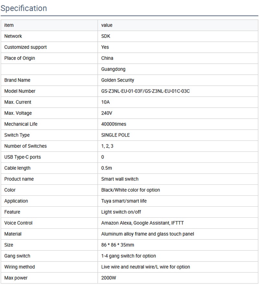Image resolution: width=259 pixels, height=285 pixels.
Task: Click the Max power value 2000W
Action: pos(108,278)
